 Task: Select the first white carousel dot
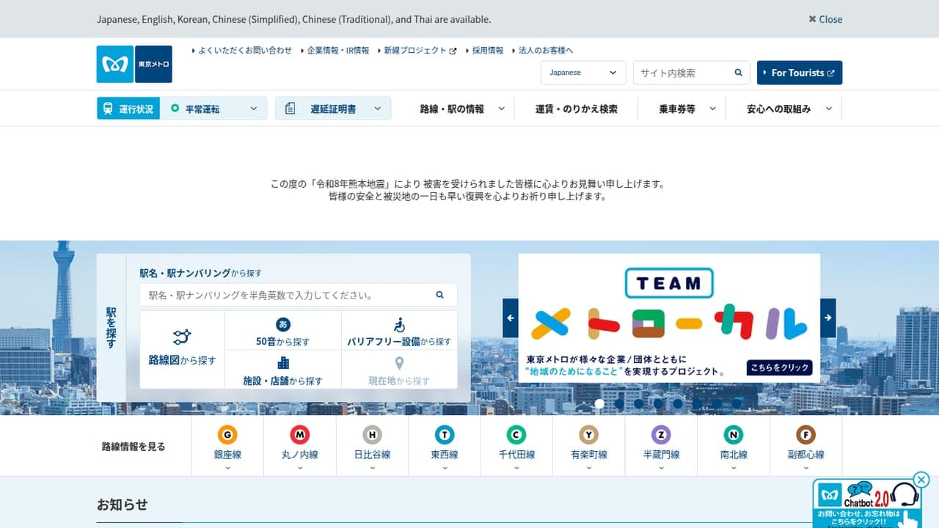(599, 403)
